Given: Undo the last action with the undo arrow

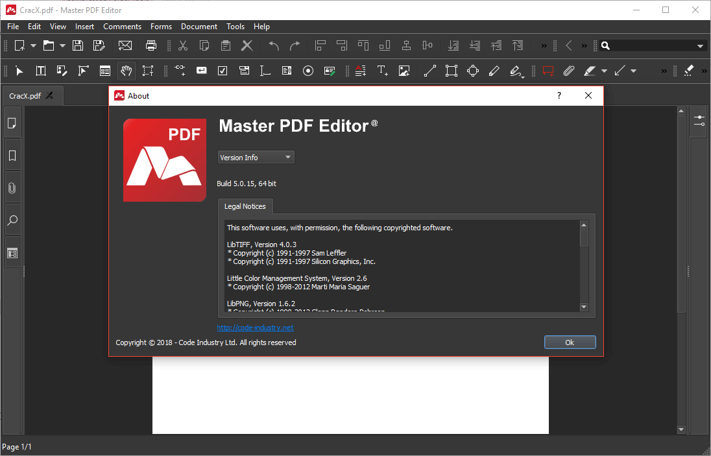Looking at the screenshot, I should click(274, 45).
